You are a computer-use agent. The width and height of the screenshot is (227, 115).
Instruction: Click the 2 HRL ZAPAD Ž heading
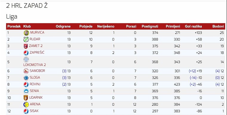(x=27, y=6)
